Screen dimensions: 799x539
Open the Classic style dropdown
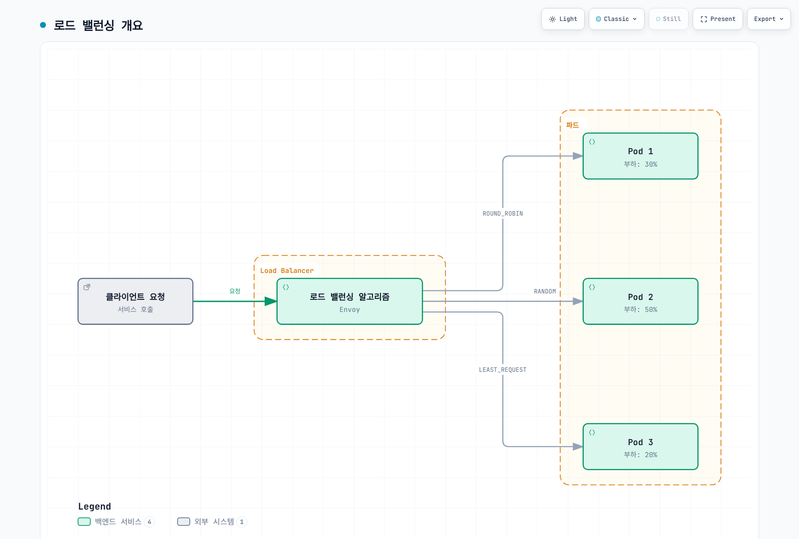click(616, 19)
